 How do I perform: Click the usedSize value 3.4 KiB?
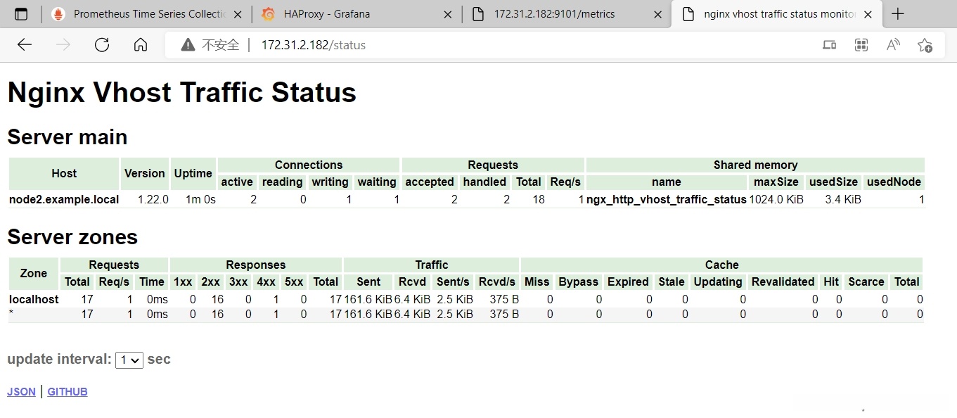843,199
